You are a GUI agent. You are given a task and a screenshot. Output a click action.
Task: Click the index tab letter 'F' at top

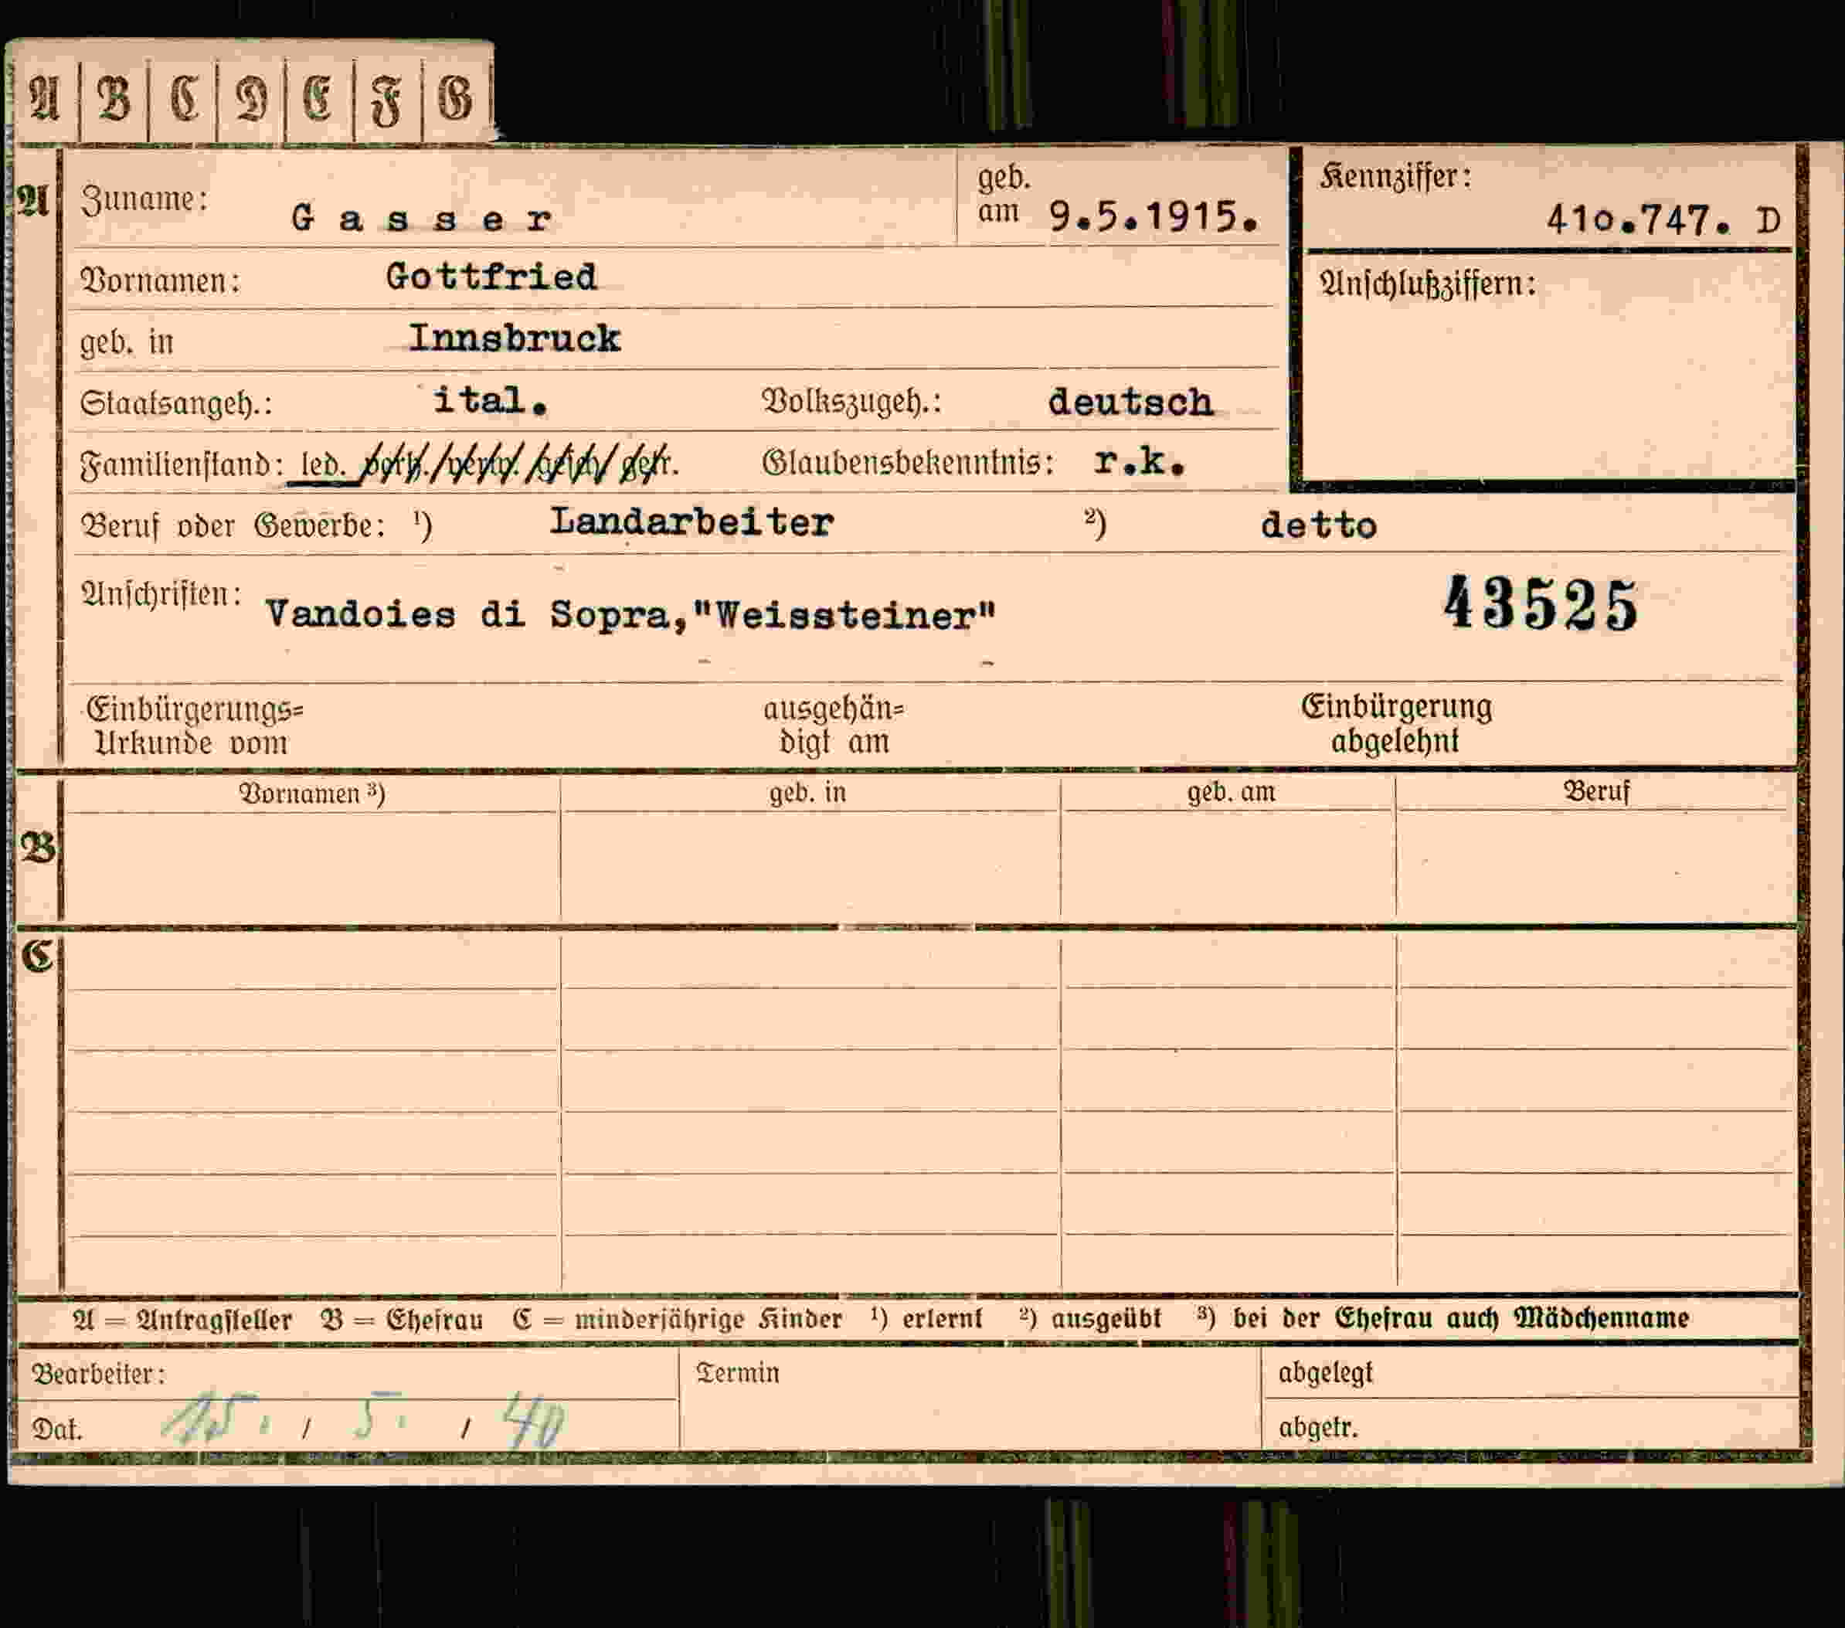click(386, 100)
